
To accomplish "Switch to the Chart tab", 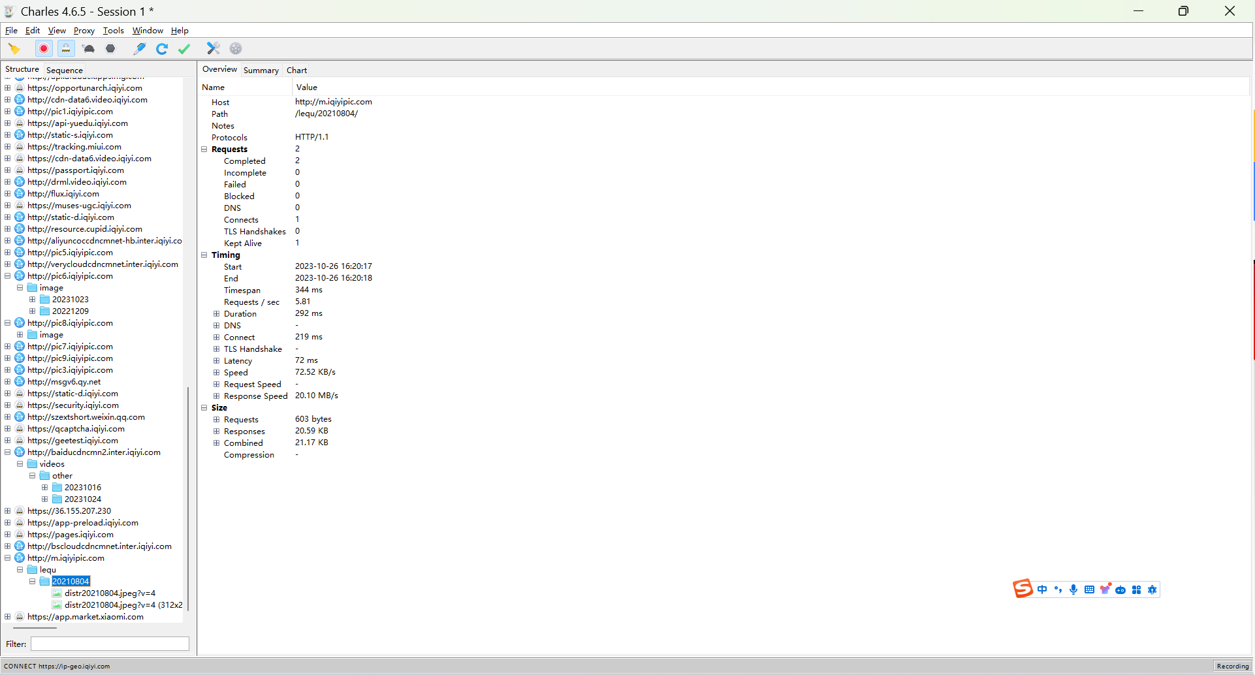I will coord(296,70).
